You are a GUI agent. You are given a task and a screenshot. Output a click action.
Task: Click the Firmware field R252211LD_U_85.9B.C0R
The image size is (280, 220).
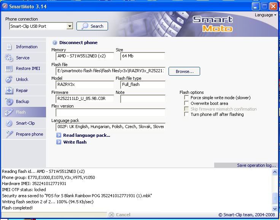click(85, 99)
